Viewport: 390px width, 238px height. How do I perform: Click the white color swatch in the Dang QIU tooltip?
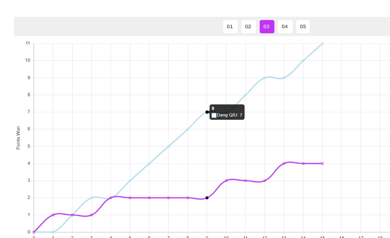pos(214,115)
